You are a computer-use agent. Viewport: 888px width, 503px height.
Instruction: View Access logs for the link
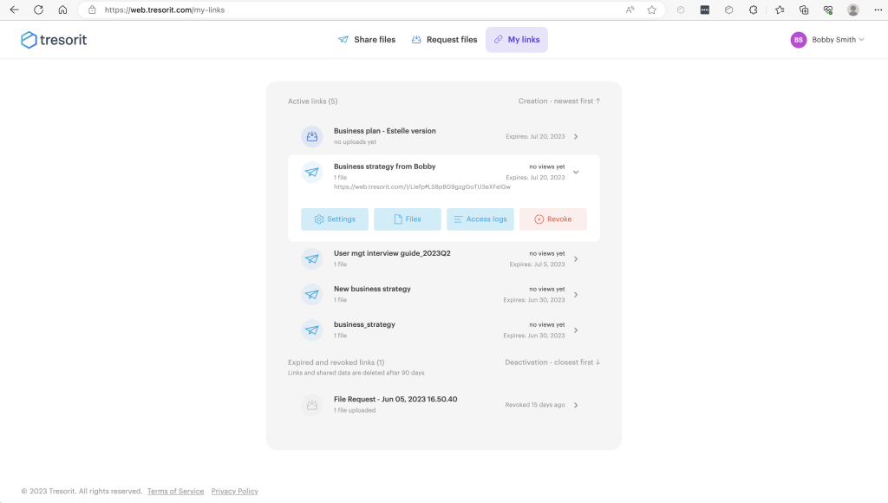(480, 219)
